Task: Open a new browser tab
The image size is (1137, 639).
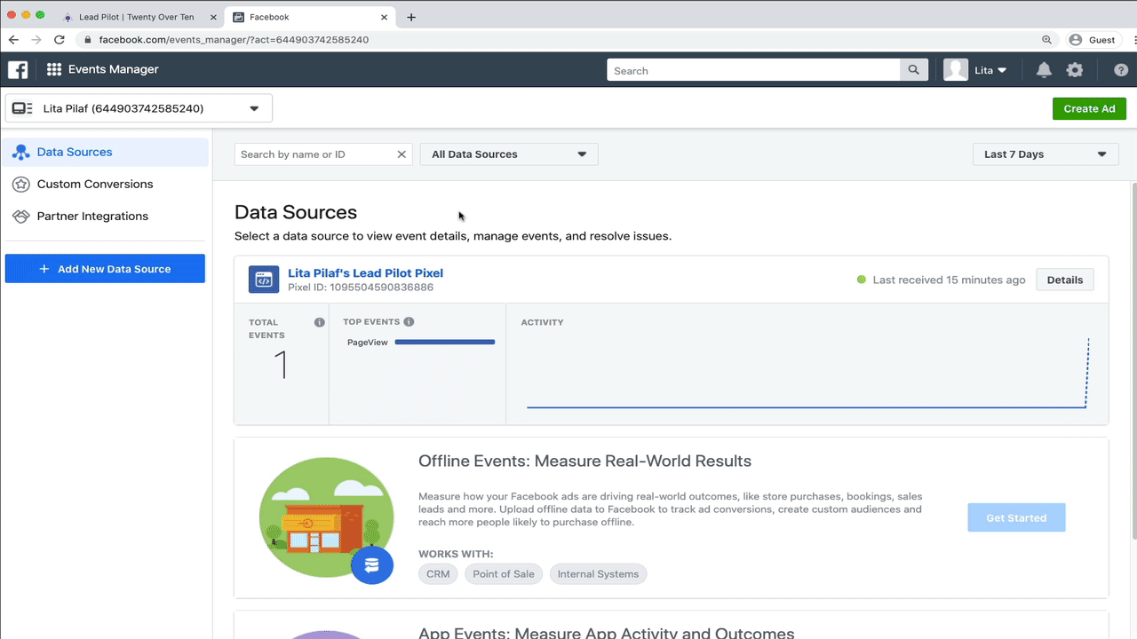Action: (411, 17)
